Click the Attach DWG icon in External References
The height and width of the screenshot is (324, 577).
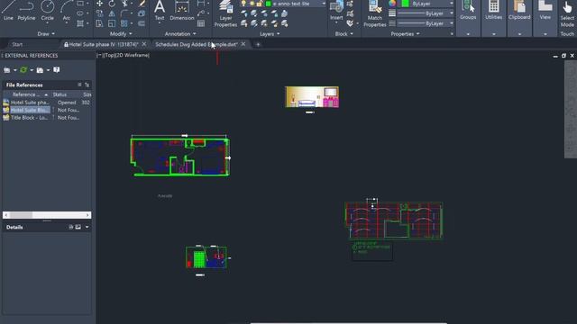[7, 70]
